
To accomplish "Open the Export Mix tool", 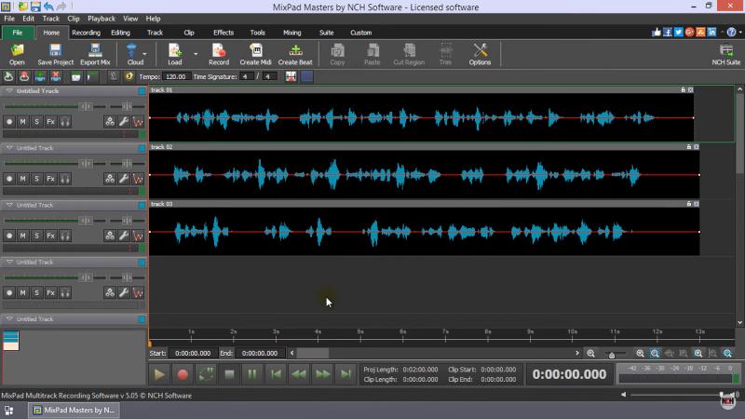I will tap(95, 54).
